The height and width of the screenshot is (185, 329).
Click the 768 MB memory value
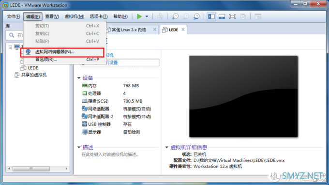(x=131, y=86)
